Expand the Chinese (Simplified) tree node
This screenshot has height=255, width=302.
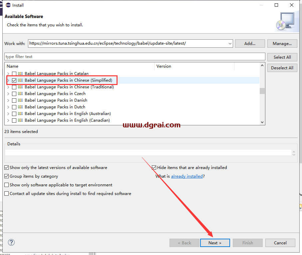pyautogui.click(x=8, y=80)
